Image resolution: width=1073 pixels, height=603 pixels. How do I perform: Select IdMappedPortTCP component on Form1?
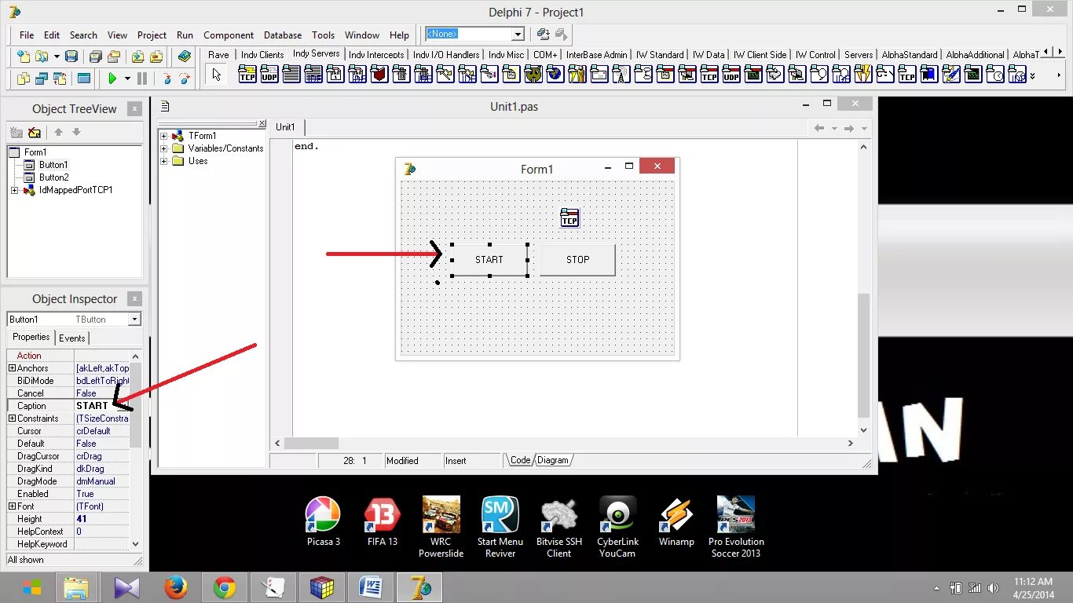(x=569, y=217)
